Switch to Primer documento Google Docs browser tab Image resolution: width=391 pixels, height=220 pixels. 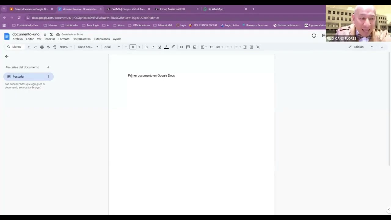(x=31, y=9)
